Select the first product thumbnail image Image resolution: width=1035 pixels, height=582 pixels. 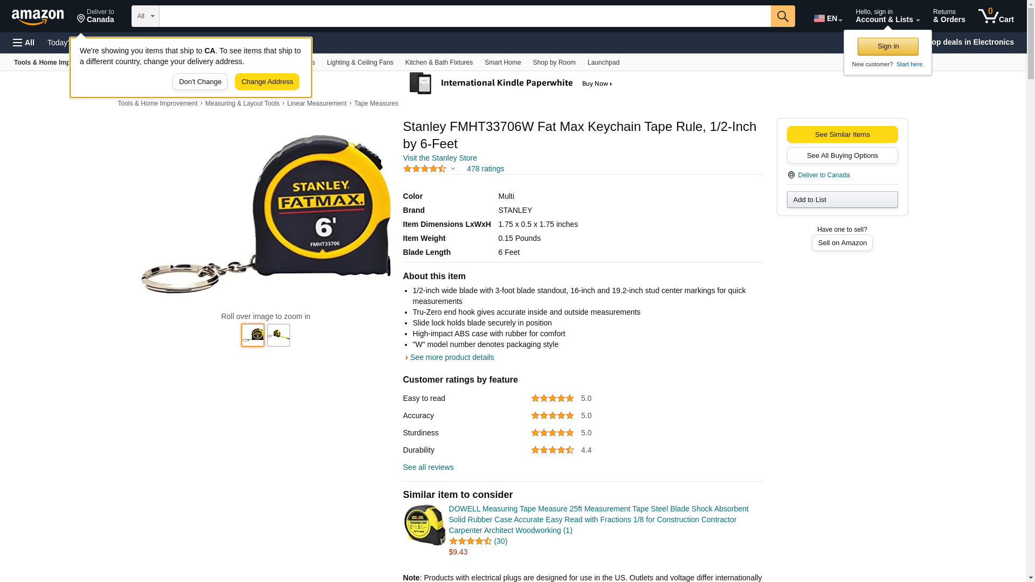pyautogui.click(x=253, y=335)
